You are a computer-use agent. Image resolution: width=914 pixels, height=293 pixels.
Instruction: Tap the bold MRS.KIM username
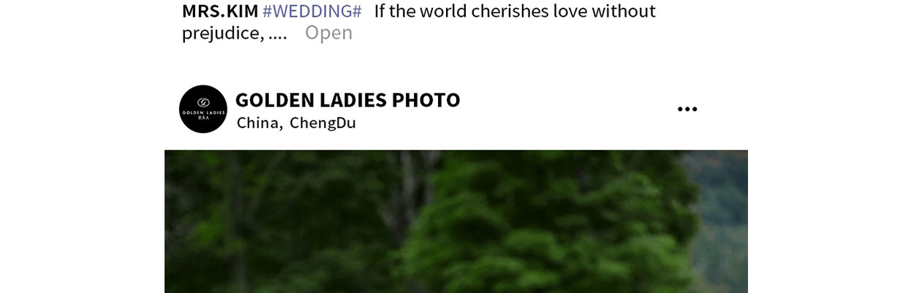coord(220,11)
